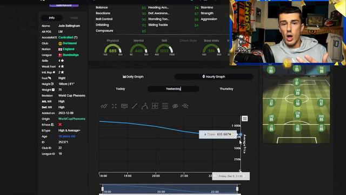The height and width of the screenshot is (195, 346).
Task: Click the WorldCupPhenoms origin link
Action: 72,119
